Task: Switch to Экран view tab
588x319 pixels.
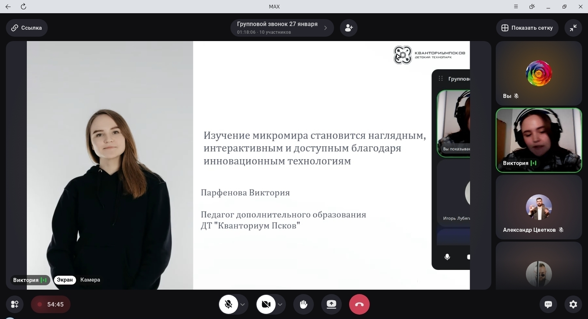Action: (x=65, y=280)
